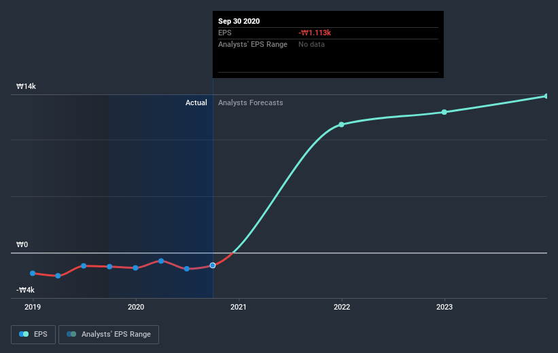
Task: Toggle the EPS legend series
Action: point(33,334)
